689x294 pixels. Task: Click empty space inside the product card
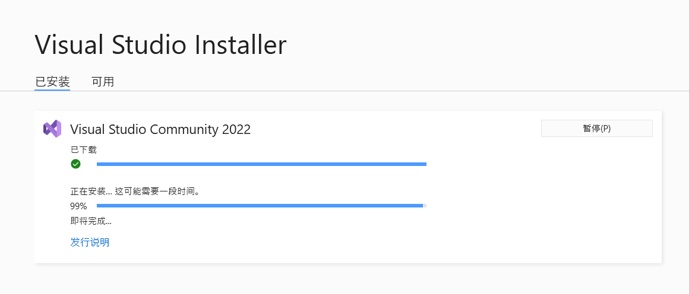[535, 207]
